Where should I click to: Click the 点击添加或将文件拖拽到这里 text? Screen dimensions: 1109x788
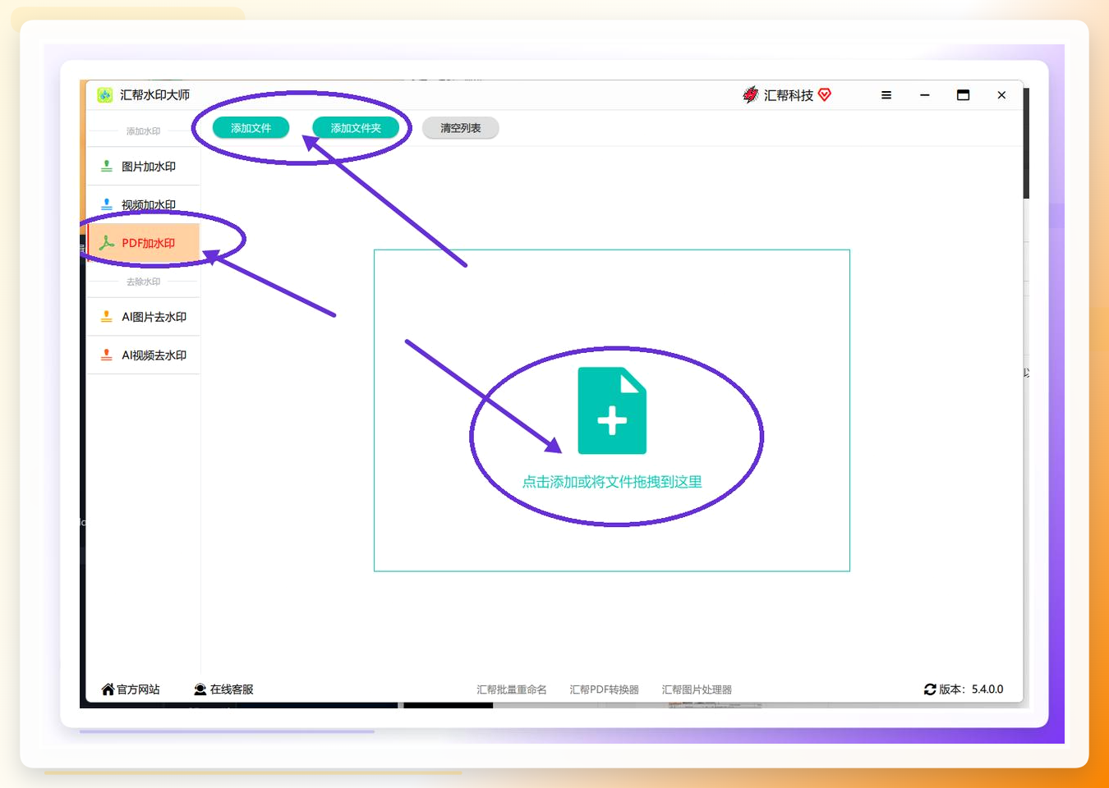(612, 482)
